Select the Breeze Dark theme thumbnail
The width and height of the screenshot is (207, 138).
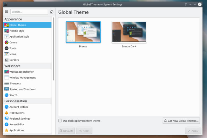(x=129, y=32)
